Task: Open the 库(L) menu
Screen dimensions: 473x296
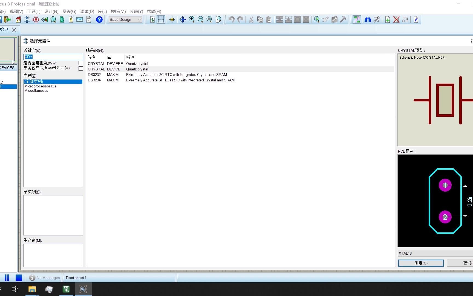Action: (102, 11)
